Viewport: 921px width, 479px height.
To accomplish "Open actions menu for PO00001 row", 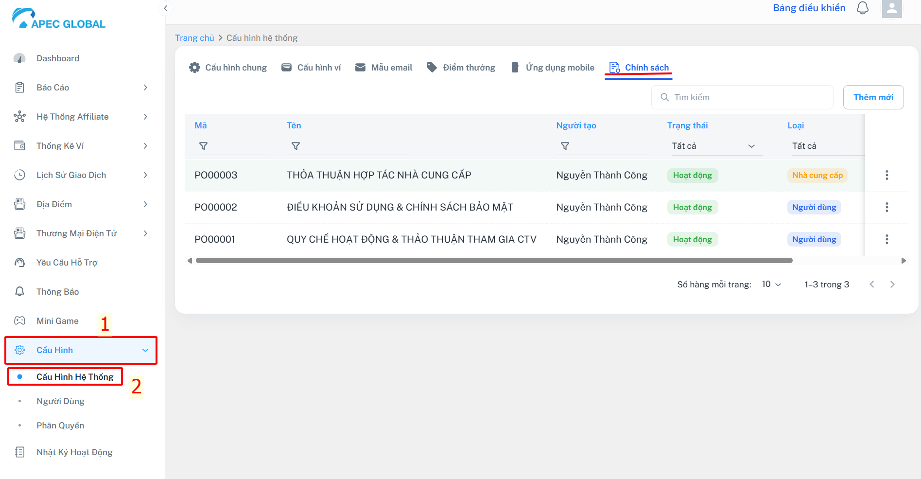I will pyautogui.click(x=887, y=239).
